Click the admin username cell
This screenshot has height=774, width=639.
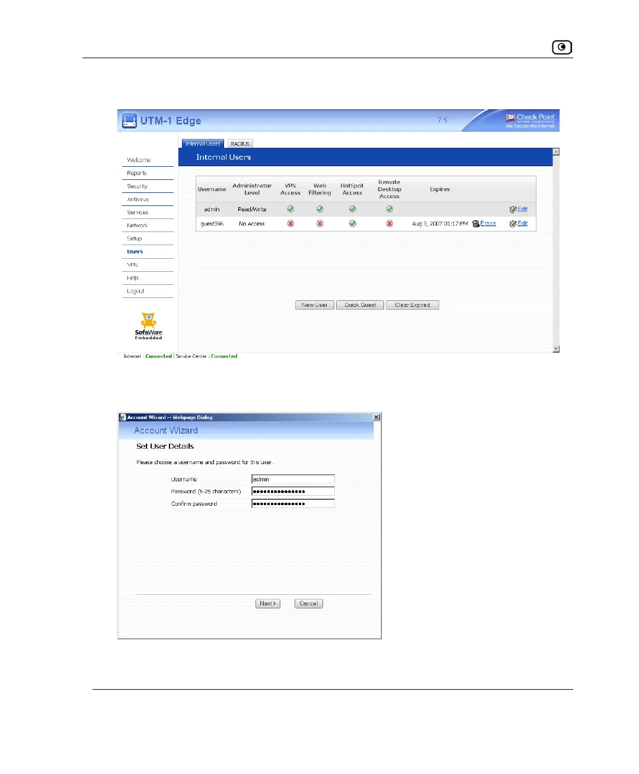(x=212, y=210)
